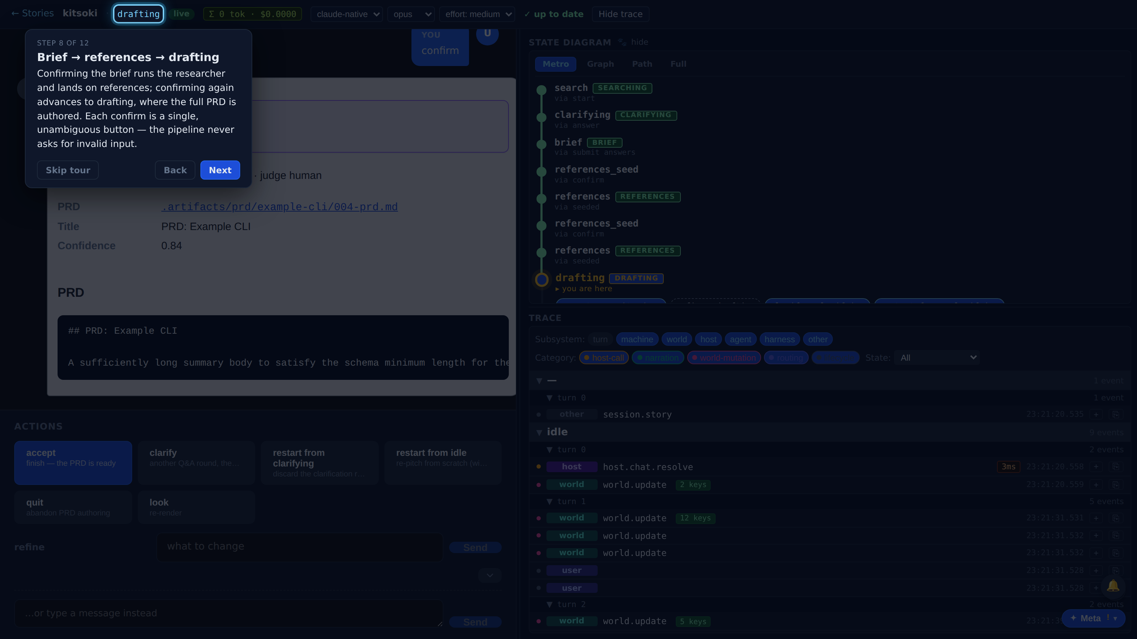The width and height of the screenshot is (1137, 639).
Task: Click the Hide trace button
Action: [620, 14]
